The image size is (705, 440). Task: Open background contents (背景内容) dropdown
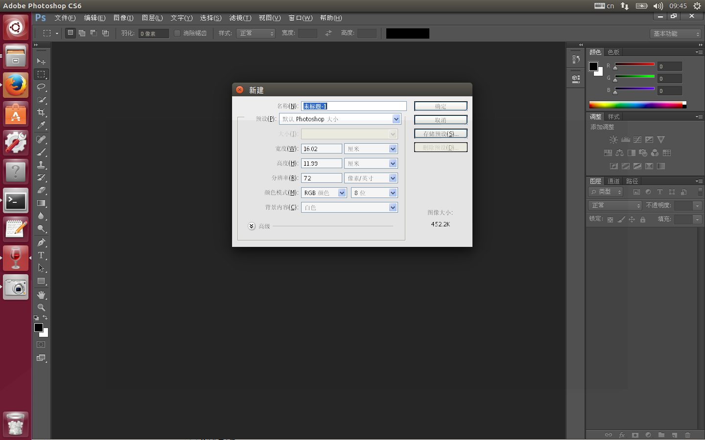pos(349,207)
